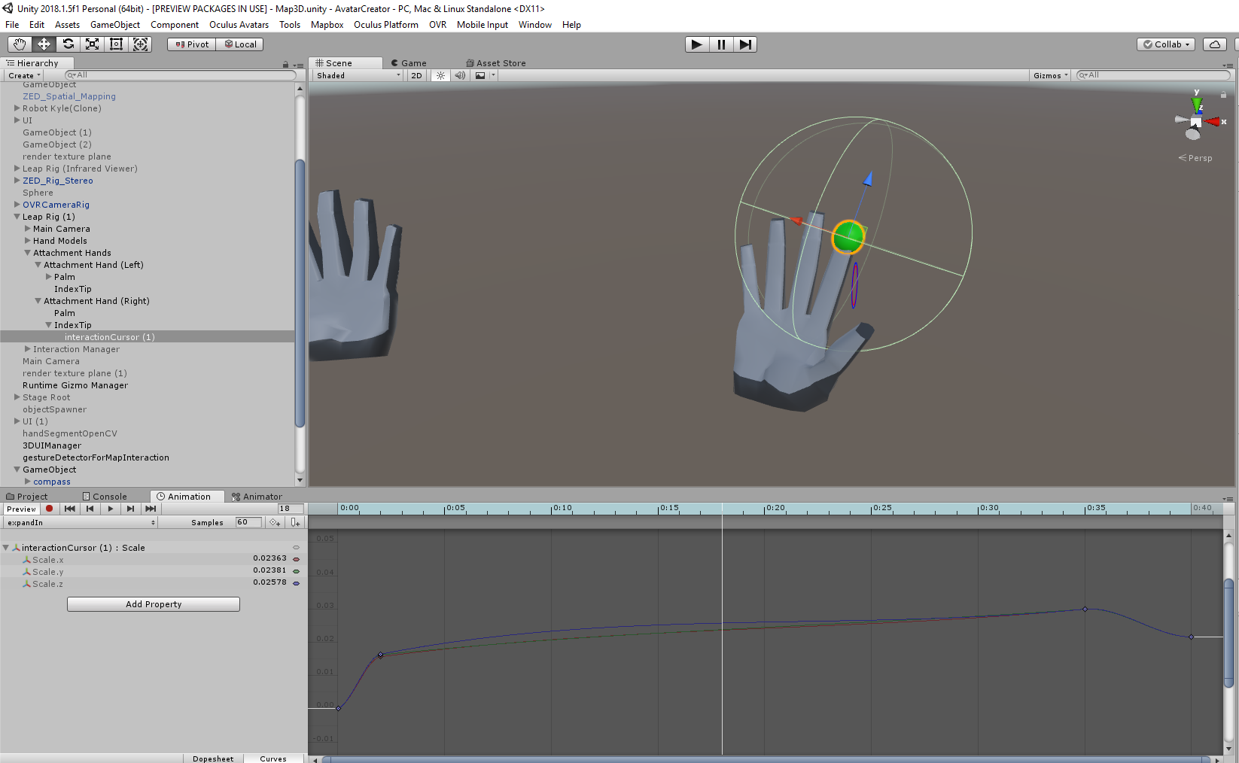
Task: Play the animation clip
Action: click(111, 509)
